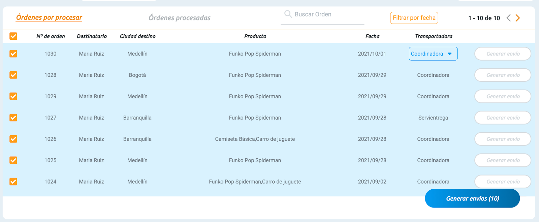The height and width of the screenshot is (222, 539).
Task: Click the search magnifier icon
Action: click(x=288, y=14)
